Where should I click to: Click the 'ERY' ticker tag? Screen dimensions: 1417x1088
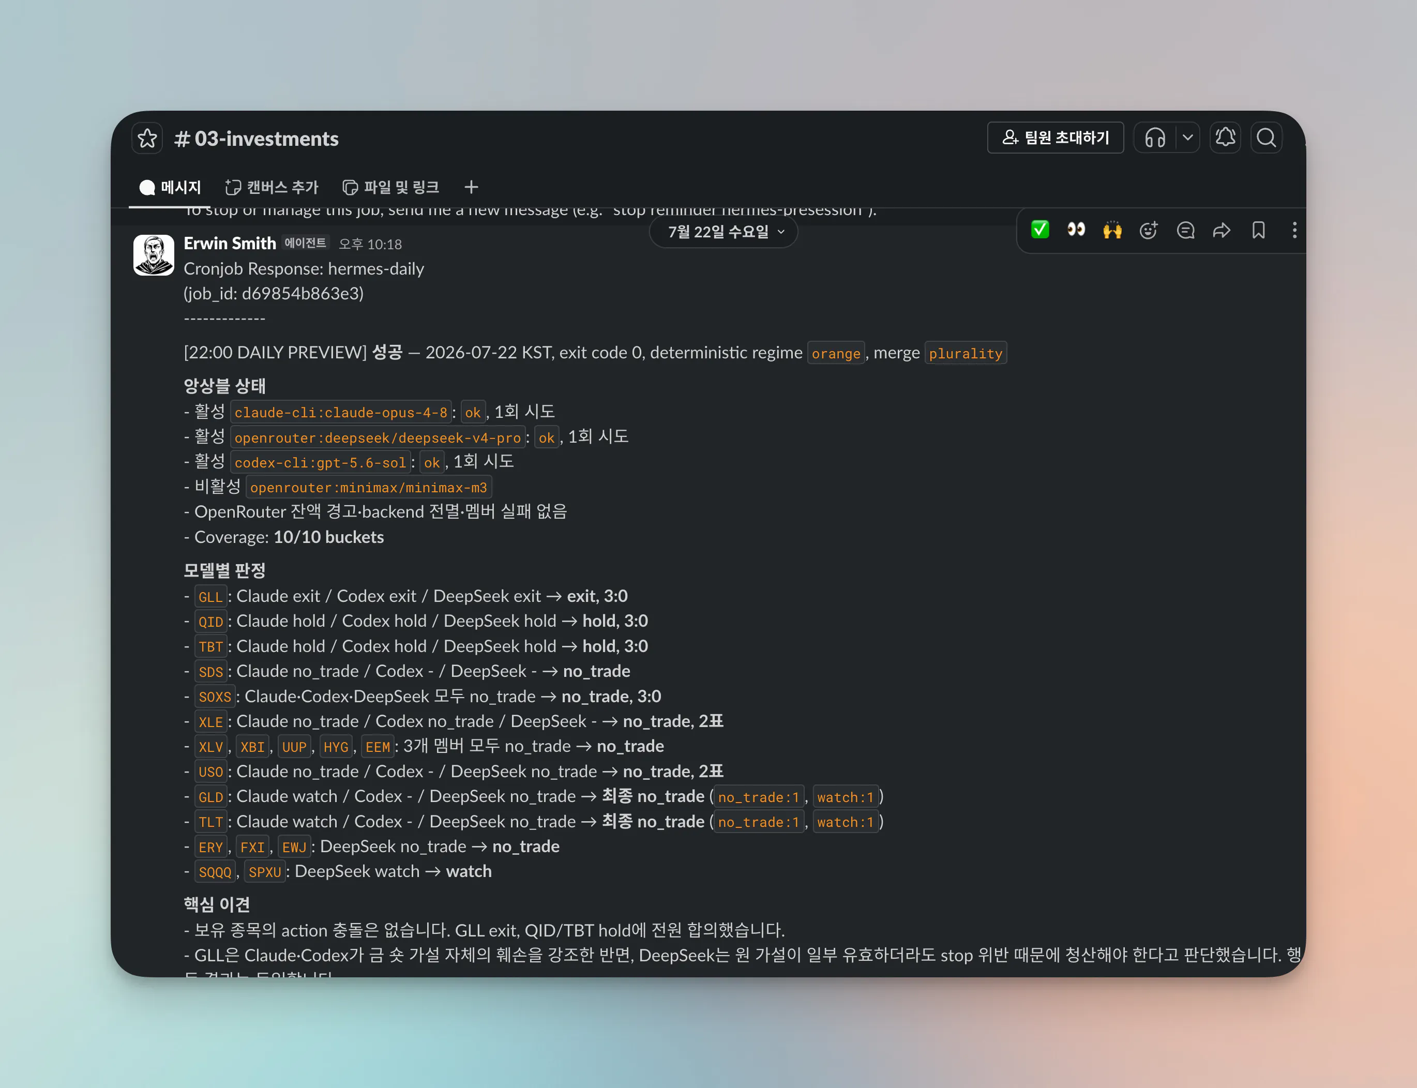210,848
